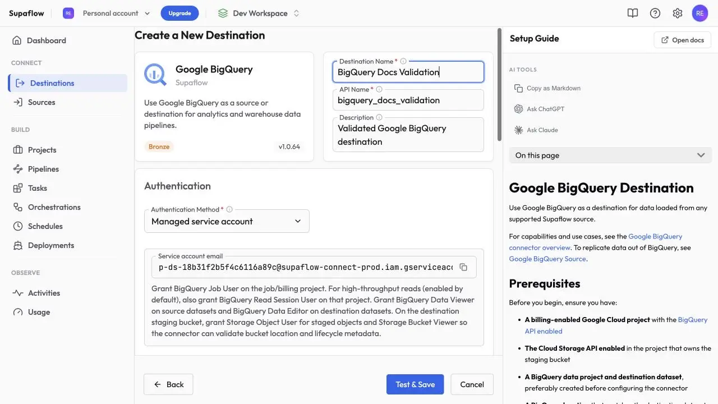Click the Dev Workspace layers icon

[223, 13]
